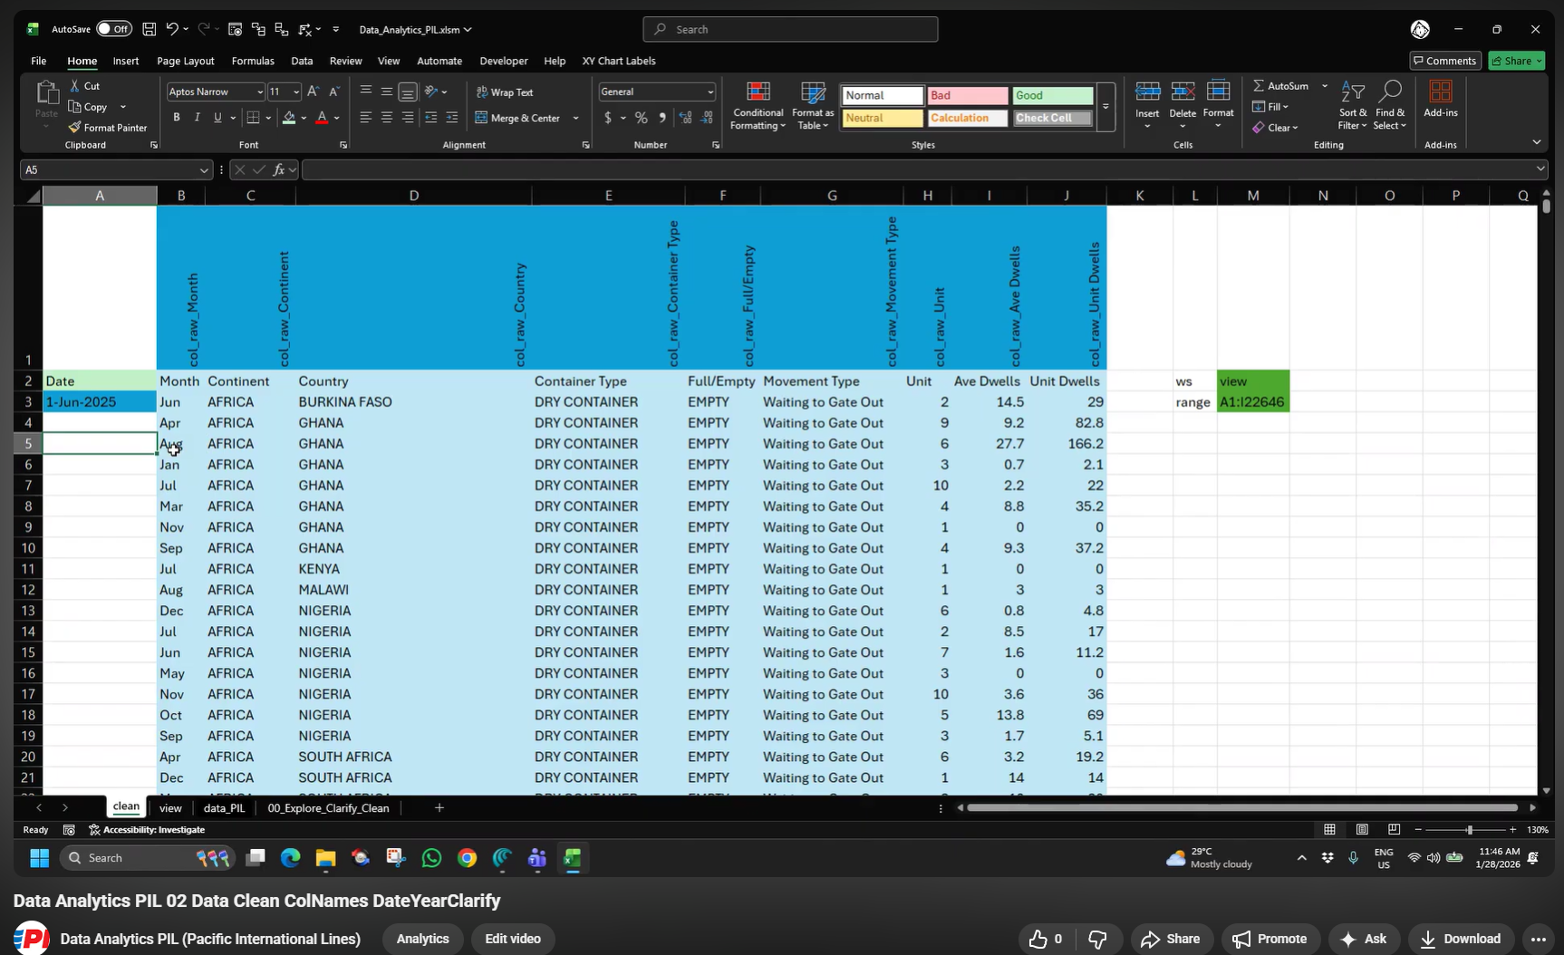Screen dimensions: 1564x955
Task: Expand the Merge & Center options
Action: tap(576, 118)
